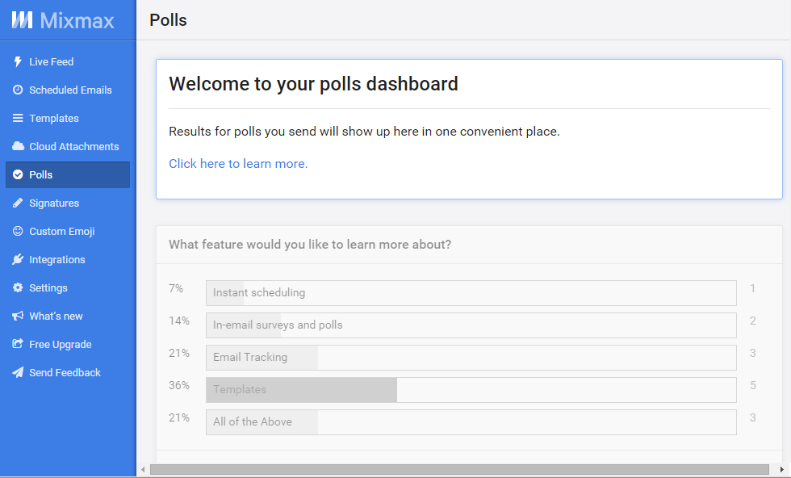Click the Mixmax logo
Image resolution: width=791 pixels, height=478 pixels.
click(x=63, y=20)
